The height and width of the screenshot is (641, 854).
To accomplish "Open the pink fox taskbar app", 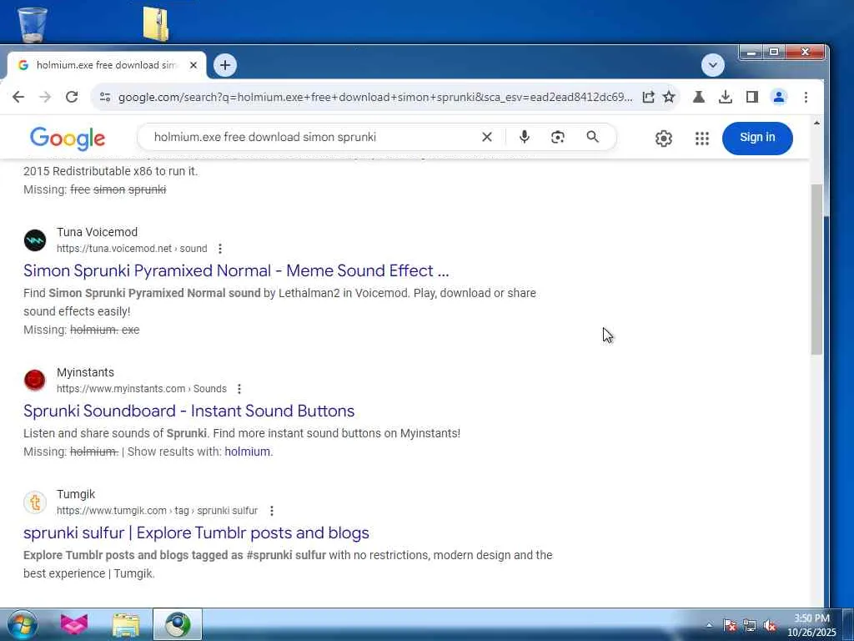I will tap(74, 624).
